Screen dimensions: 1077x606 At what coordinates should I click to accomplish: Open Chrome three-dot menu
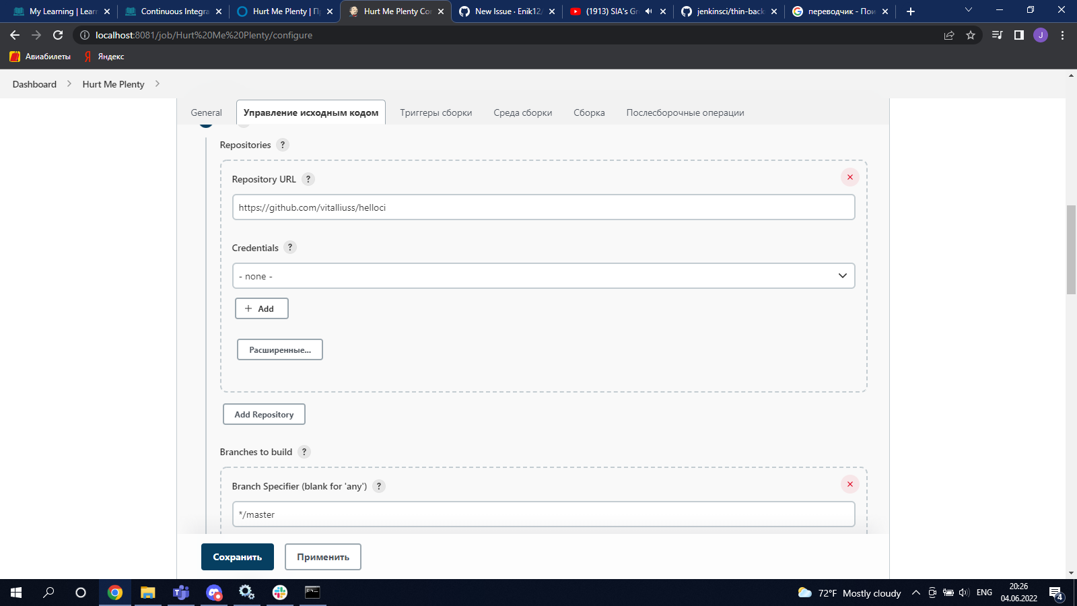(1062, 35)
